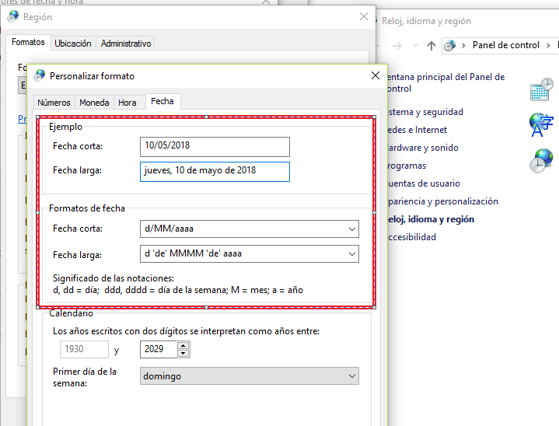Viewport: 559px width, 426px height.
Task: Switch to the Números tab
Action: [54, 103]
